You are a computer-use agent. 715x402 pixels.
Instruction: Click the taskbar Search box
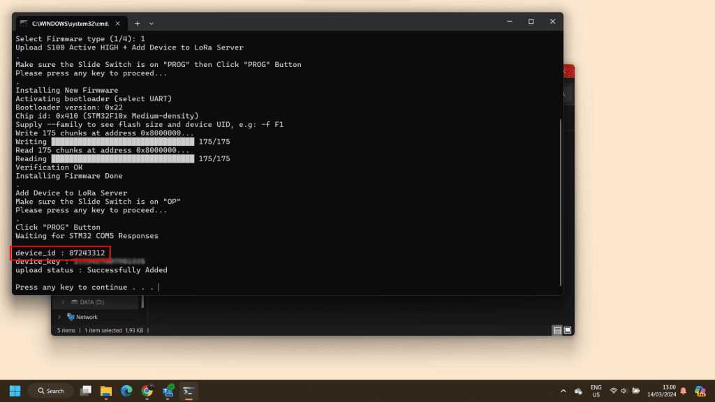click(50, 391)
